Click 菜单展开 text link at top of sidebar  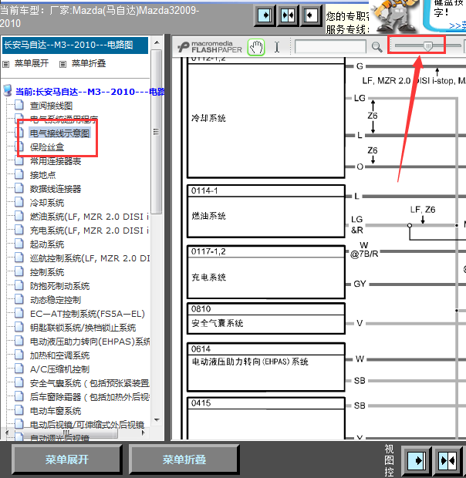(32, 63)
